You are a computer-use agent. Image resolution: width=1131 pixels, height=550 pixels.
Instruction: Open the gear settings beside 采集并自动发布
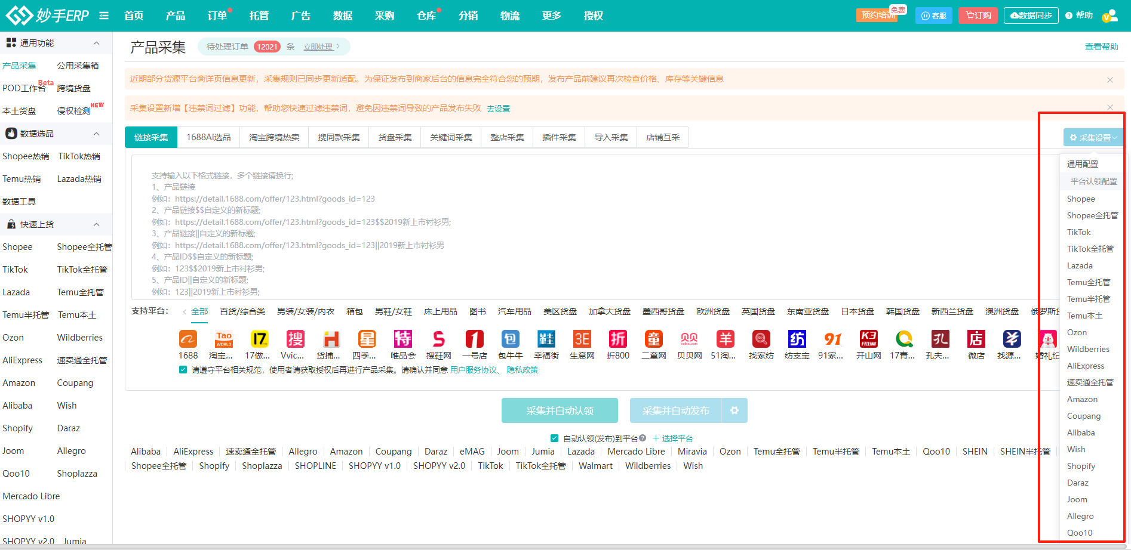tap(734, 410)
